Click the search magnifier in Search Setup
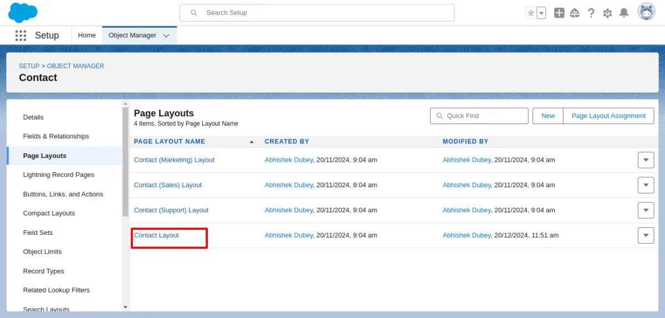Viewport: 665px width, 318px height. tap(193, 13)
